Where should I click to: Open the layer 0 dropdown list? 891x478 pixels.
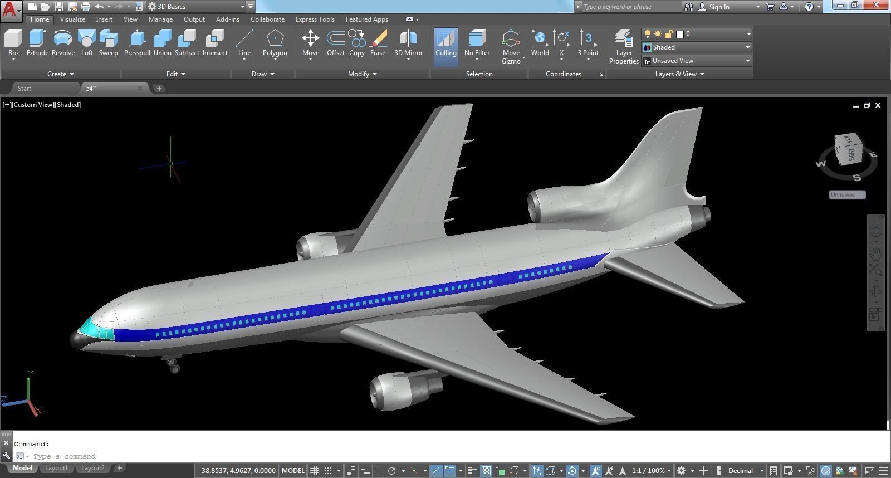[697, 34]
